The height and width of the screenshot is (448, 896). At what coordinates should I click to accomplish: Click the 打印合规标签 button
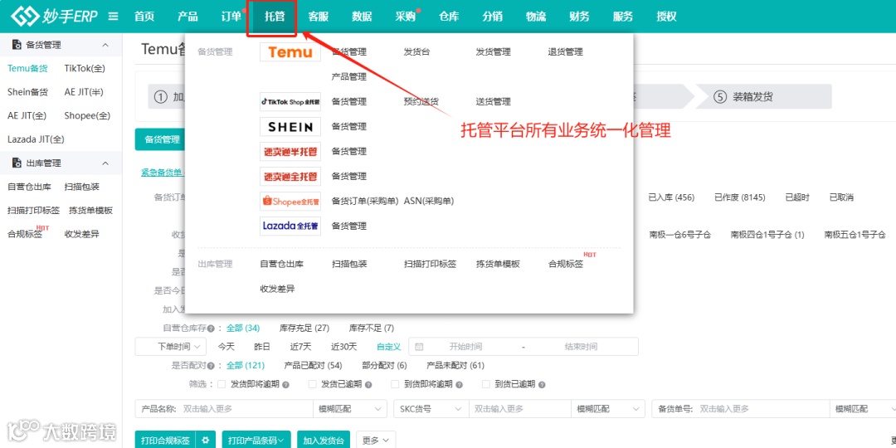coord(166,441)
